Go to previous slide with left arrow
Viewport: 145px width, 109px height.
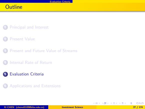point(94,103)
